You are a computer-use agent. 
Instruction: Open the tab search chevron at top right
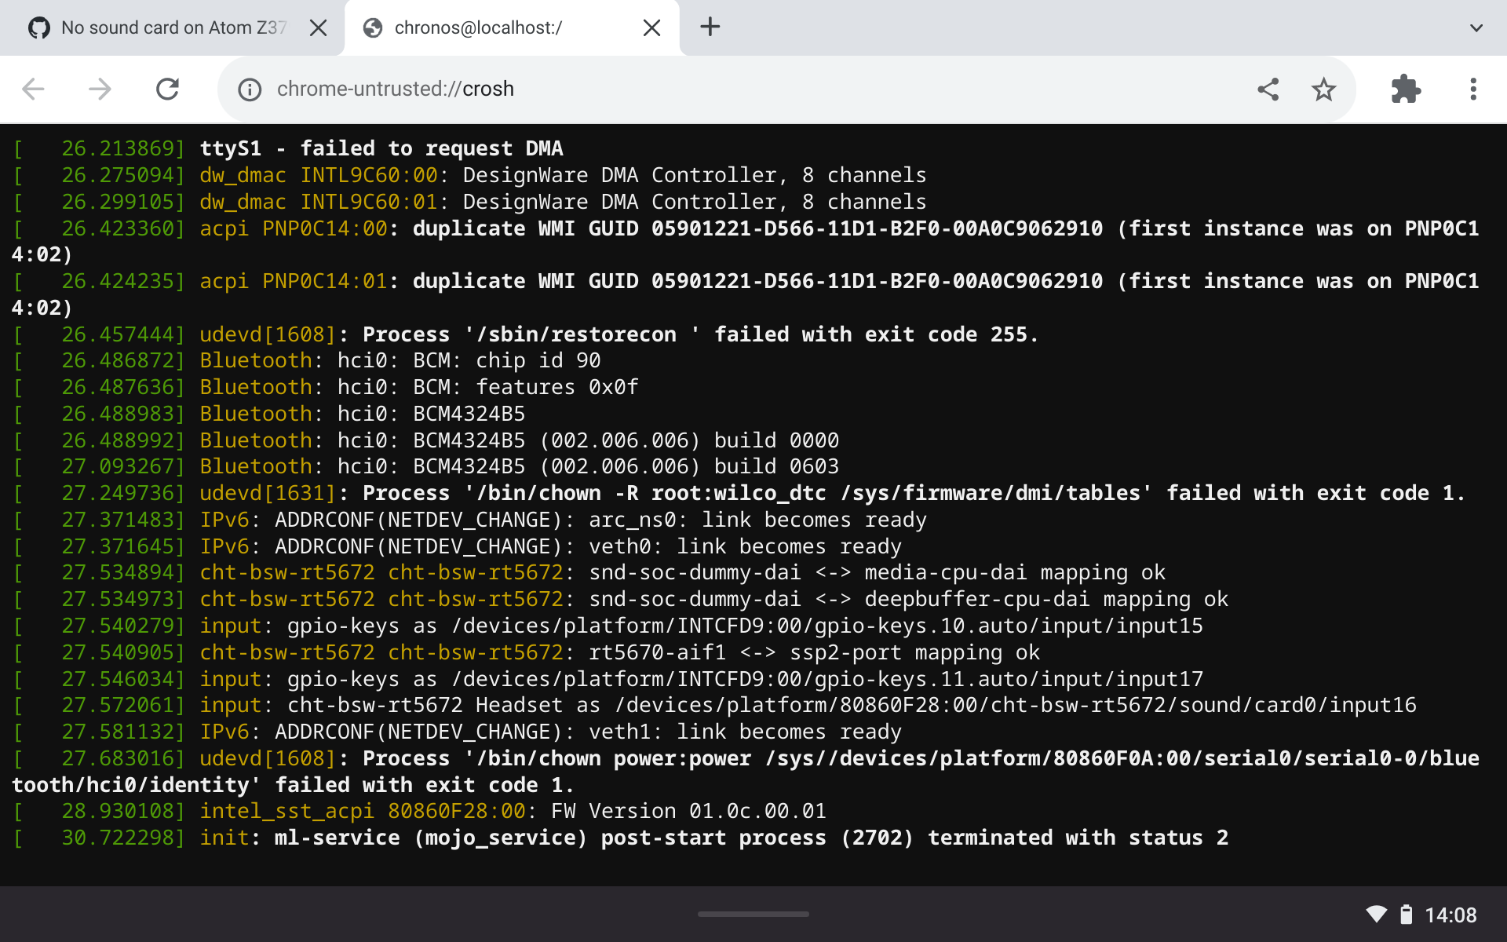pos(1475,27)
